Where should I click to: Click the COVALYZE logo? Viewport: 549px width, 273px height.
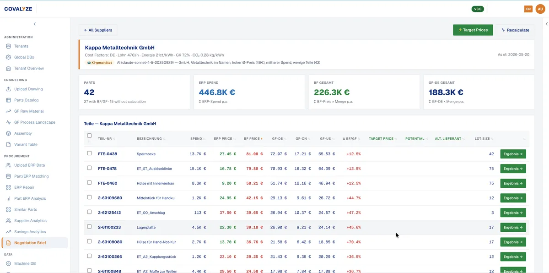(x=18, y=9)
